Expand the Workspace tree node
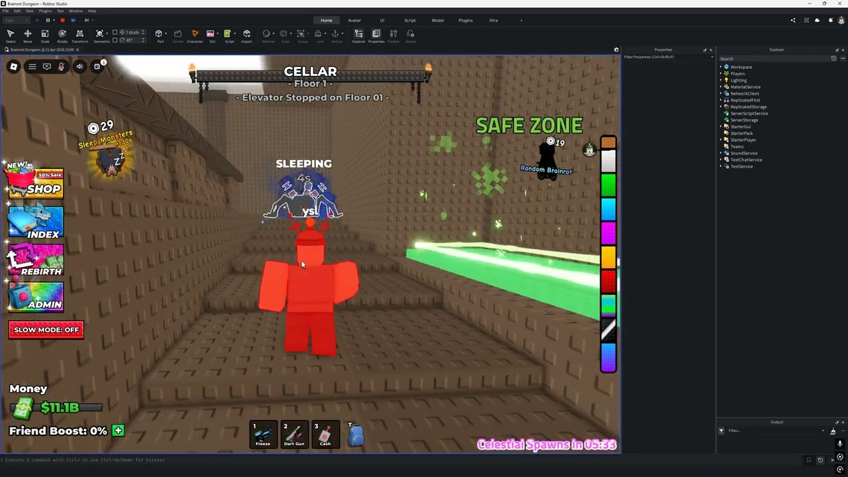Viewport: 848px width, 477px height. [x=721, y=67]
